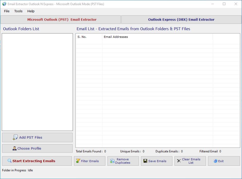
Task: Click the 'Outlook Folders List' heading
Action: [x=21, y=29]
